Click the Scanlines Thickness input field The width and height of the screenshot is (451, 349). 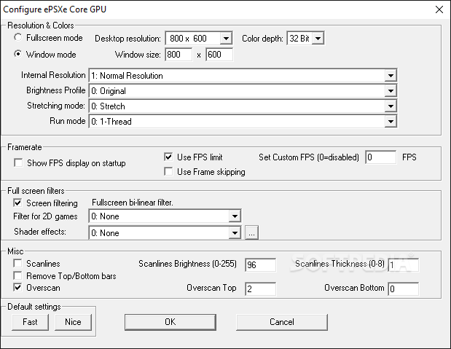403,264
